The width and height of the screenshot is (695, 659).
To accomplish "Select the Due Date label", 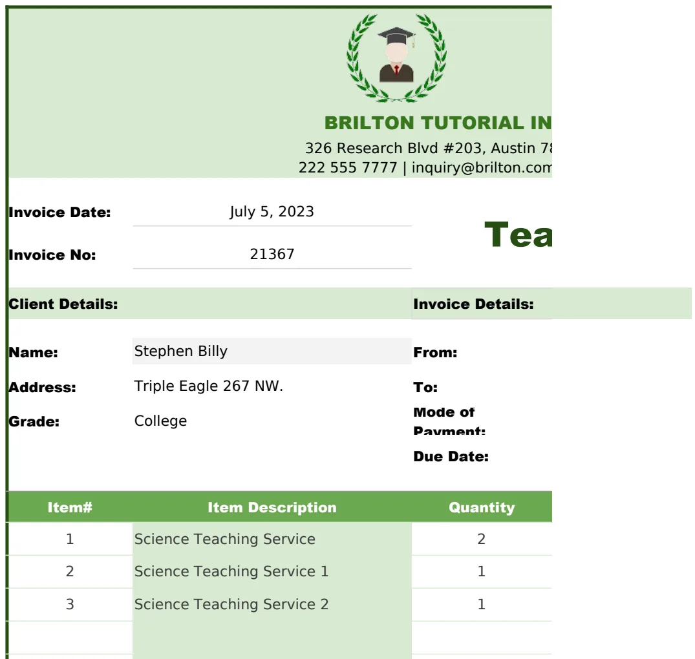I will point(451,457).
